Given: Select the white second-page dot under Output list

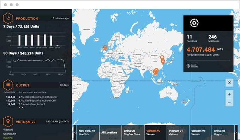Looking at the screenshot, I should click(x=23, y=107).
